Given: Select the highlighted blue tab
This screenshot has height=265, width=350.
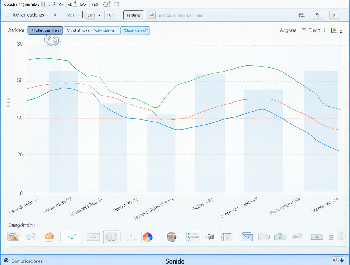Looking at the screenshot, I should click(x=45, y=30).
